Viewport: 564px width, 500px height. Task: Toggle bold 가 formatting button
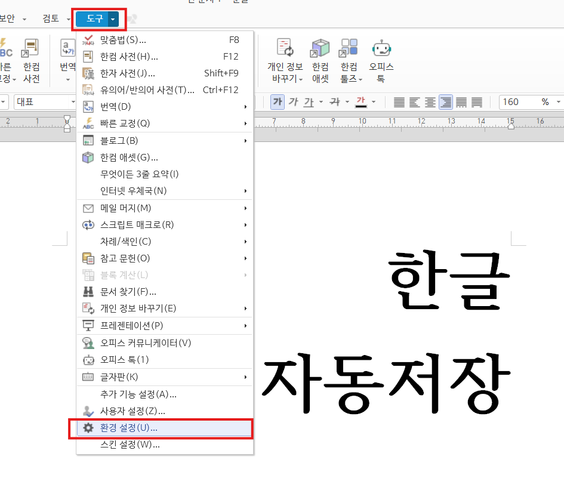[278, 102]
